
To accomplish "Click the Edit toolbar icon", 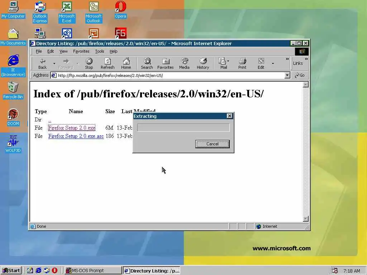I will [261, 64].
